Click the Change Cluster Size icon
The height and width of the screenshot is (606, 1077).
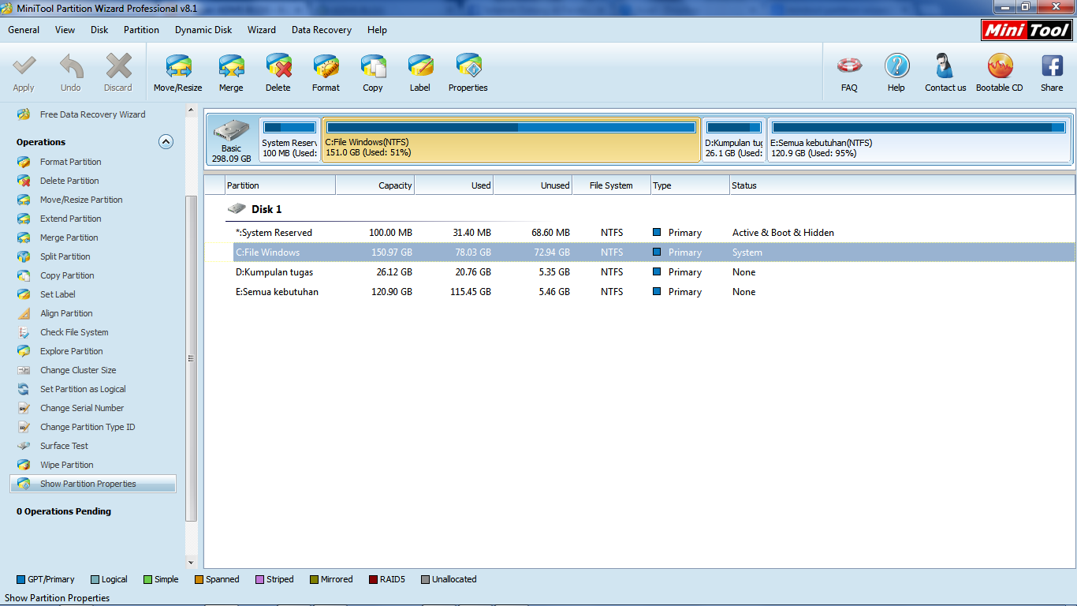[x=24, y=370]
